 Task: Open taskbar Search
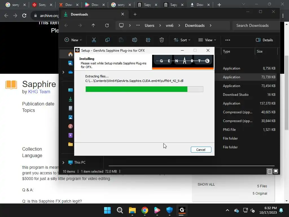[120, 210]
